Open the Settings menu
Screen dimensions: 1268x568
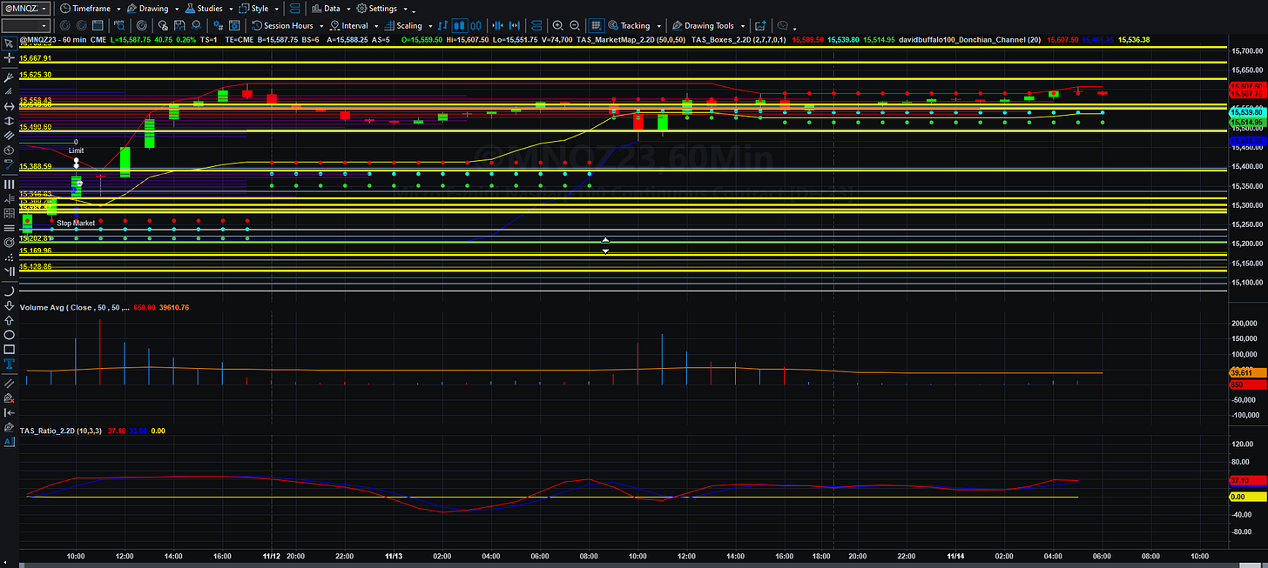383,8
